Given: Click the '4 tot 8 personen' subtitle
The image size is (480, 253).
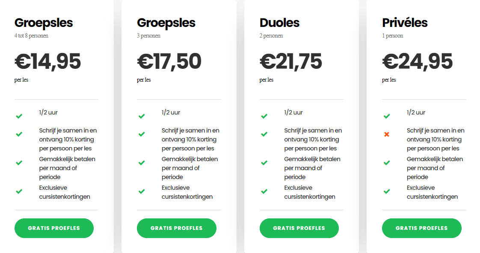Looking at the screenshot, I should (x=31, y=36).
